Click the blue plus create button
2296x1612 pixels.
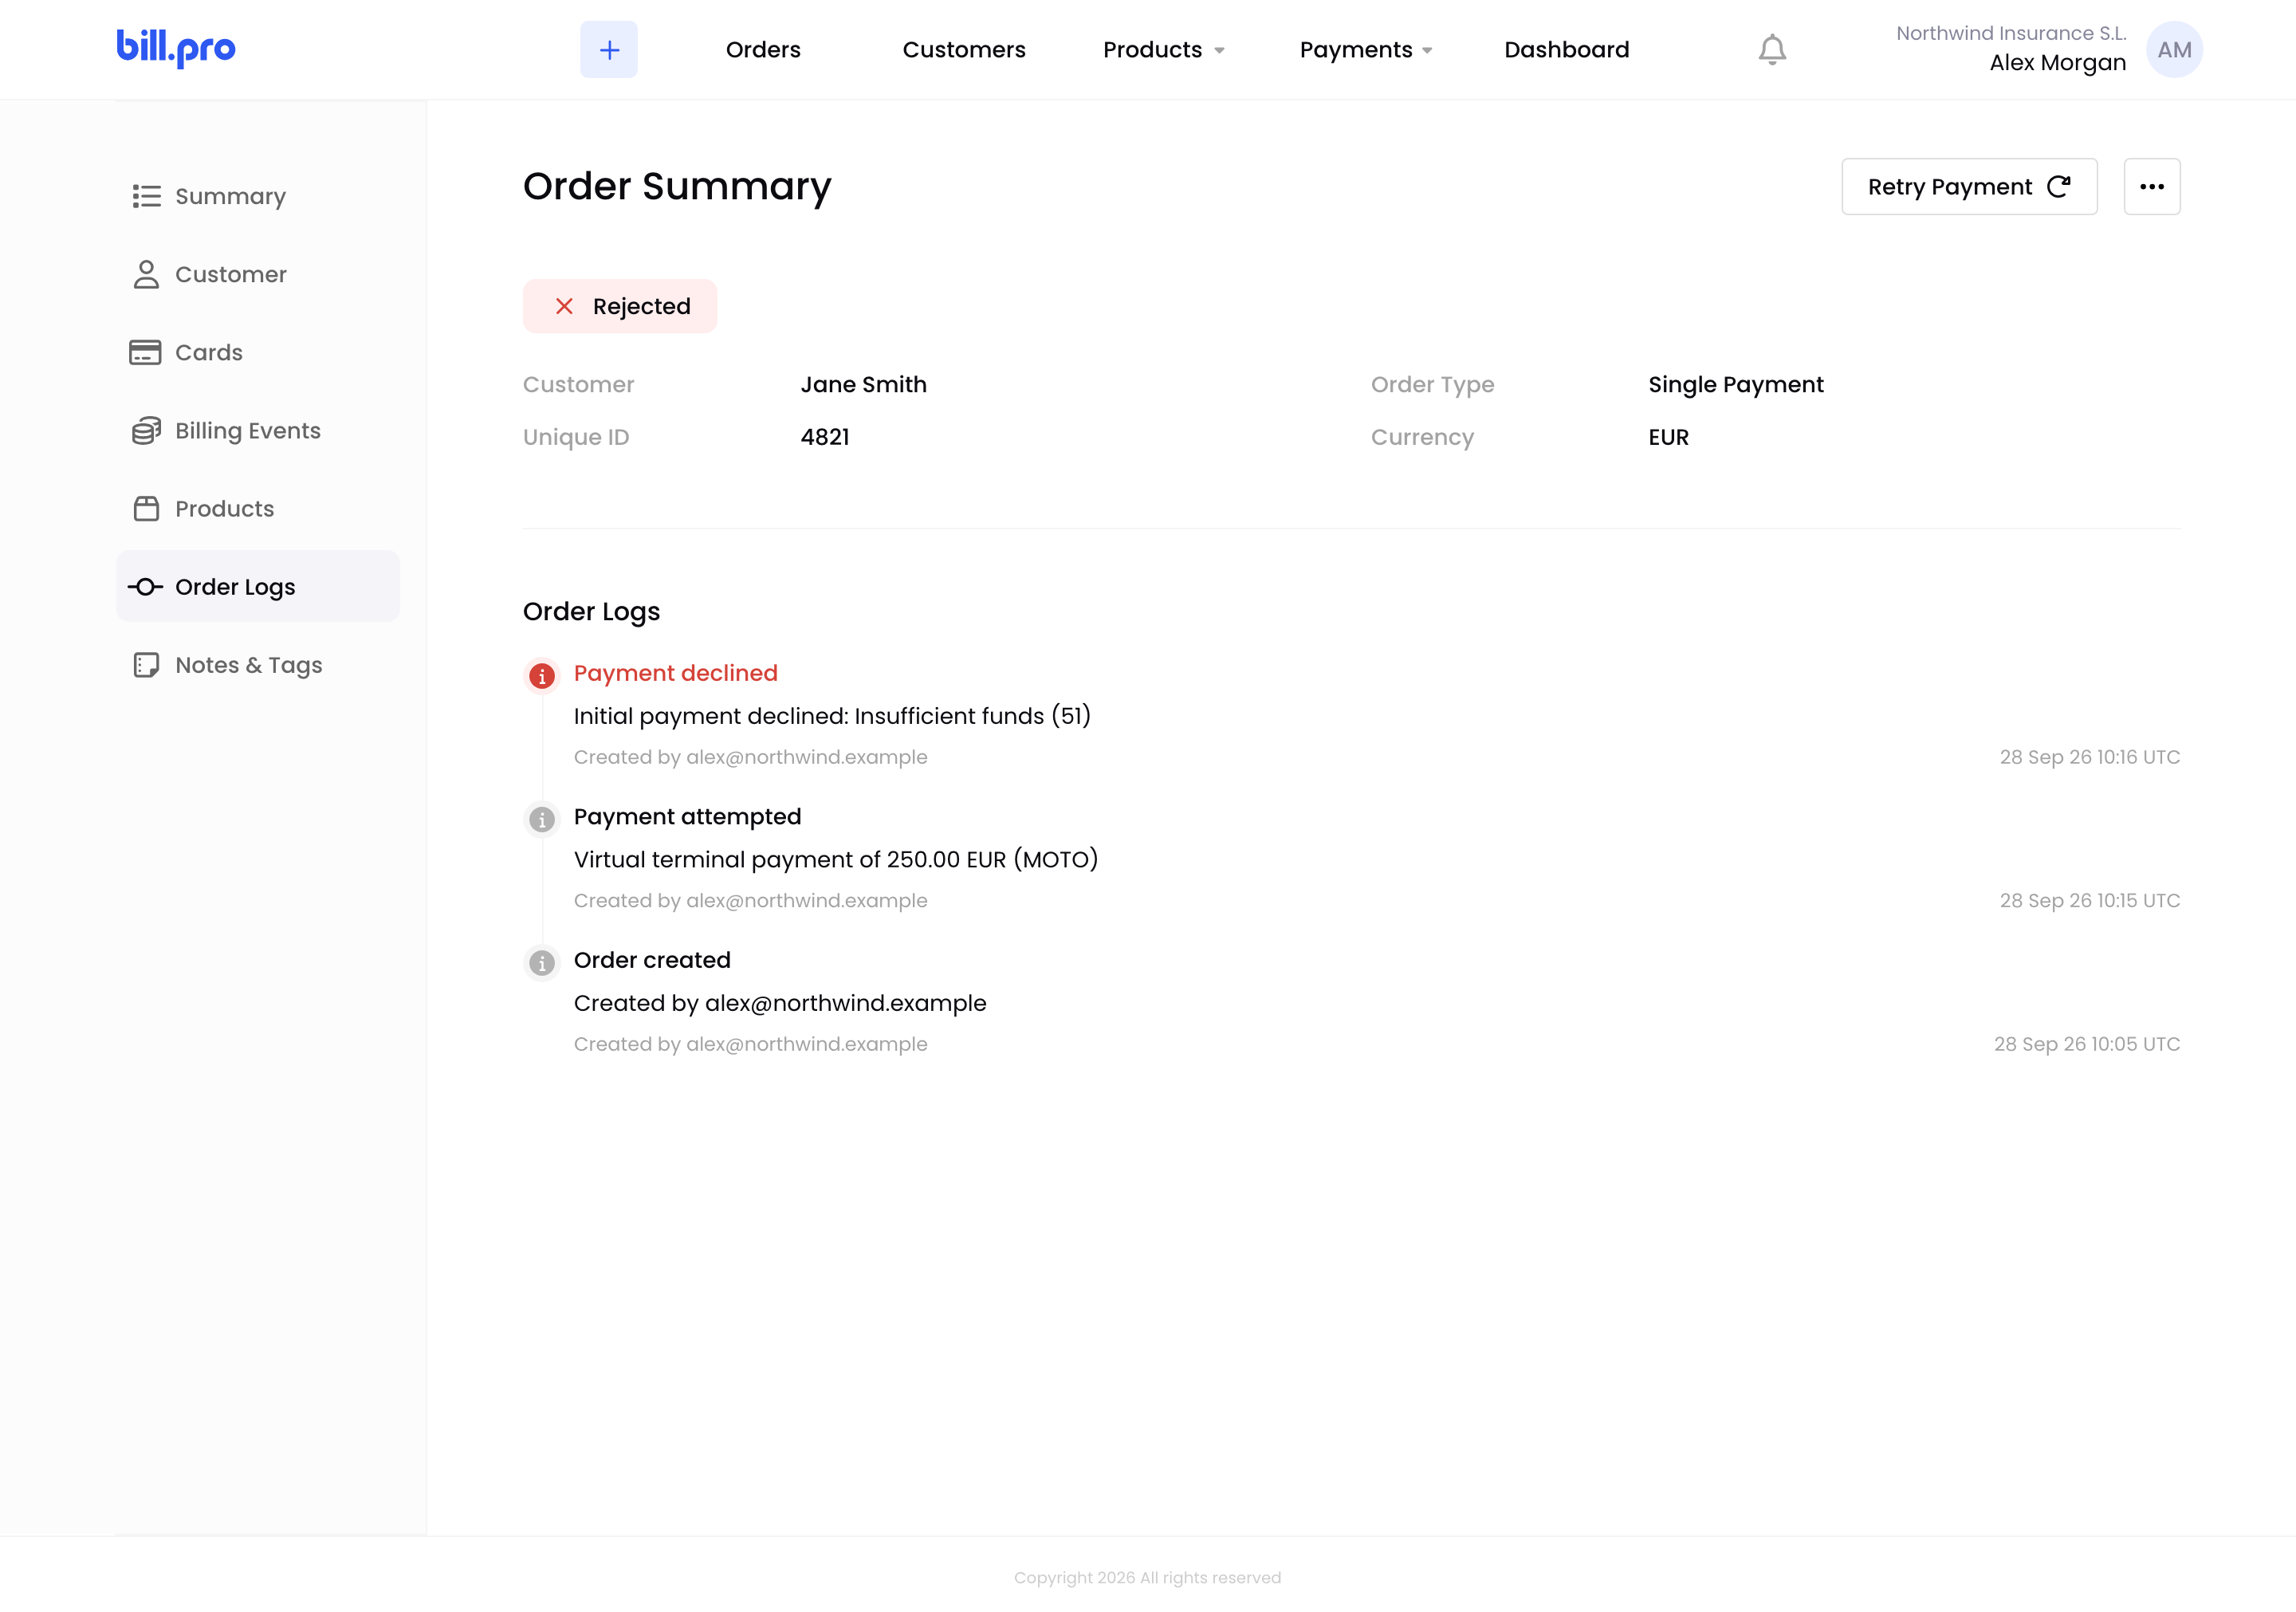[x=609, y=49]
